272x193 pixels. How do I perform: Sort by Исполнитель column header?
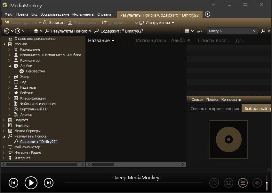pos(151,41)
